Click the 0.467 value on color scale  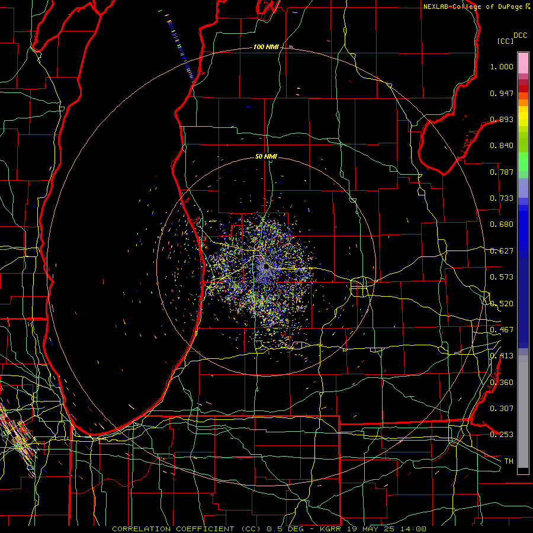point(502,330)
